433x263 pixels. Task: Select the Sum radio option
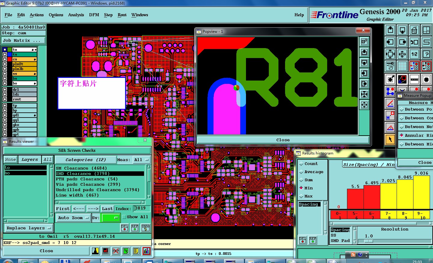301,180
